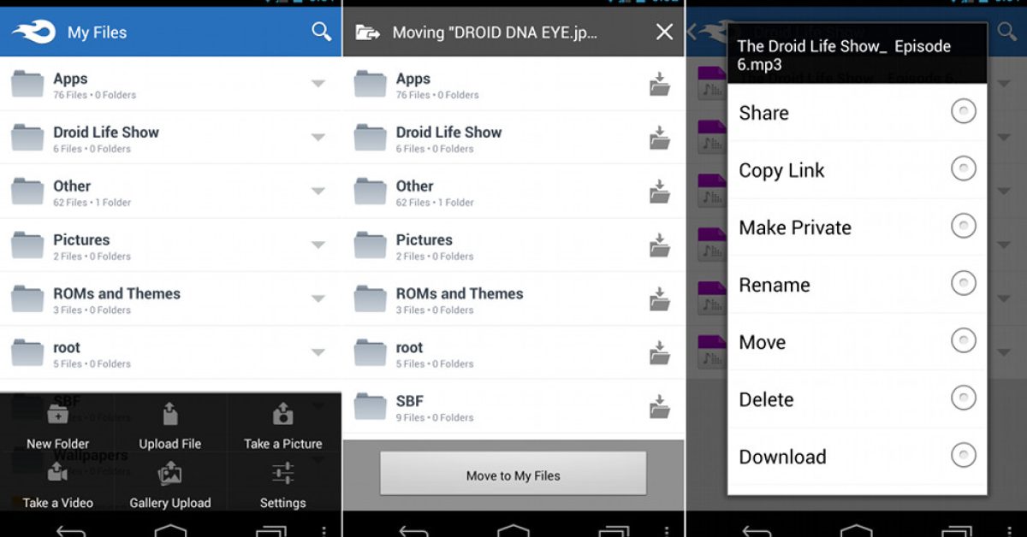1027x537 pixels.
Task: Open Apps folder icon in My Files list
Action: tap(27, 84)
